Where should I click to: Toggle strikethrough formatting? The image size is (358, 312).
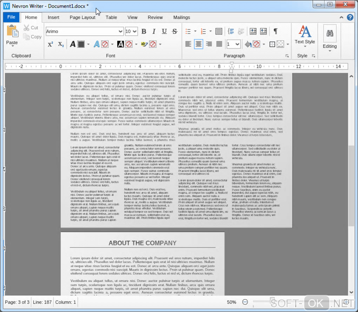point(175,31)
